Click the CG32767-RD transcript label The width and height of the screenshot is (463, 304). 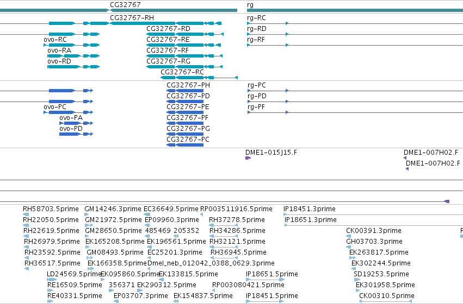(x=168, y=29)
